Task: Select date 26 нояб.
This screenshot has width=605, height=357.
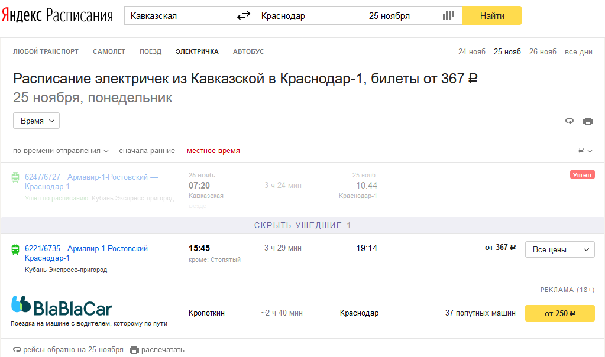Action: (x=543, y=51)
